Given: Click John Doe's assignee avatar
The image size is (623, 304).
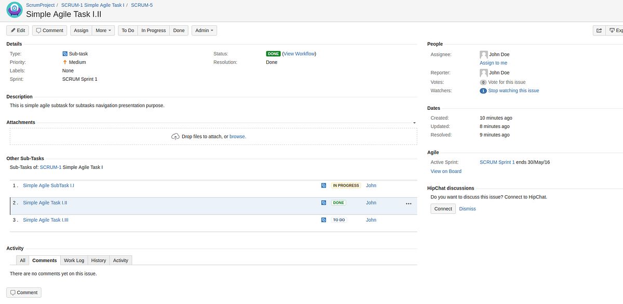Looking at the screenshot, I should pos(484,54).
